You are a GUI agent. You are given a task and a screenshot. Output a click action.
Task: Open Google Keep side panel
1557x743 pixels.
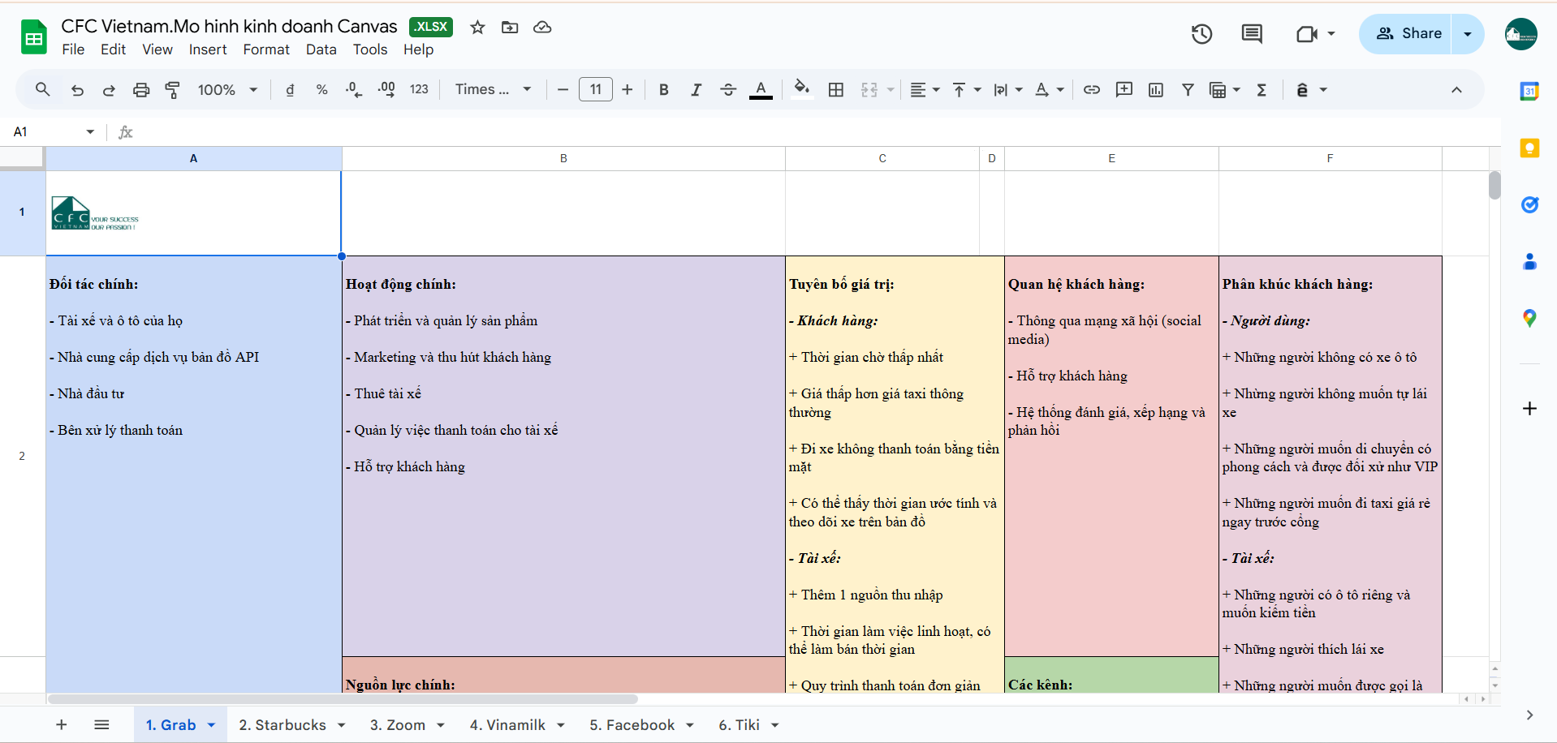point(1529,148)
